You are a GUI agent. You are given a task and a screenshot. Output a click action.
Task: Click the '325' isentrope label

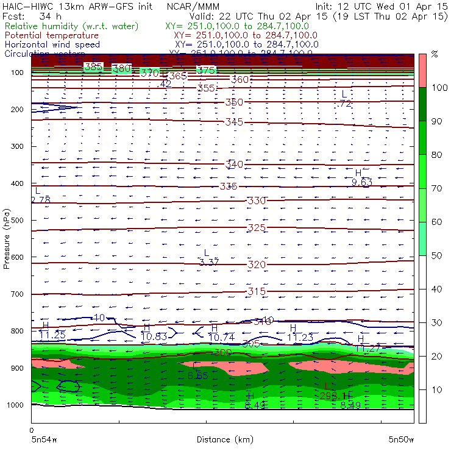point(257,228)
